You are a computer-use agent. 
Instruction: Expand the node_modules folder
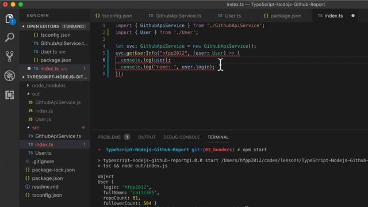(28, 86)
